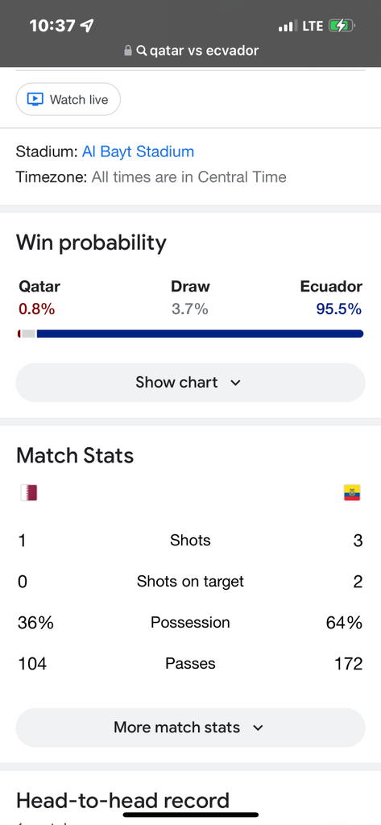This screenshot has height=825, width=381.
Task: Tap the blue Ecuador win probability bar
Action: coord(200,334)
